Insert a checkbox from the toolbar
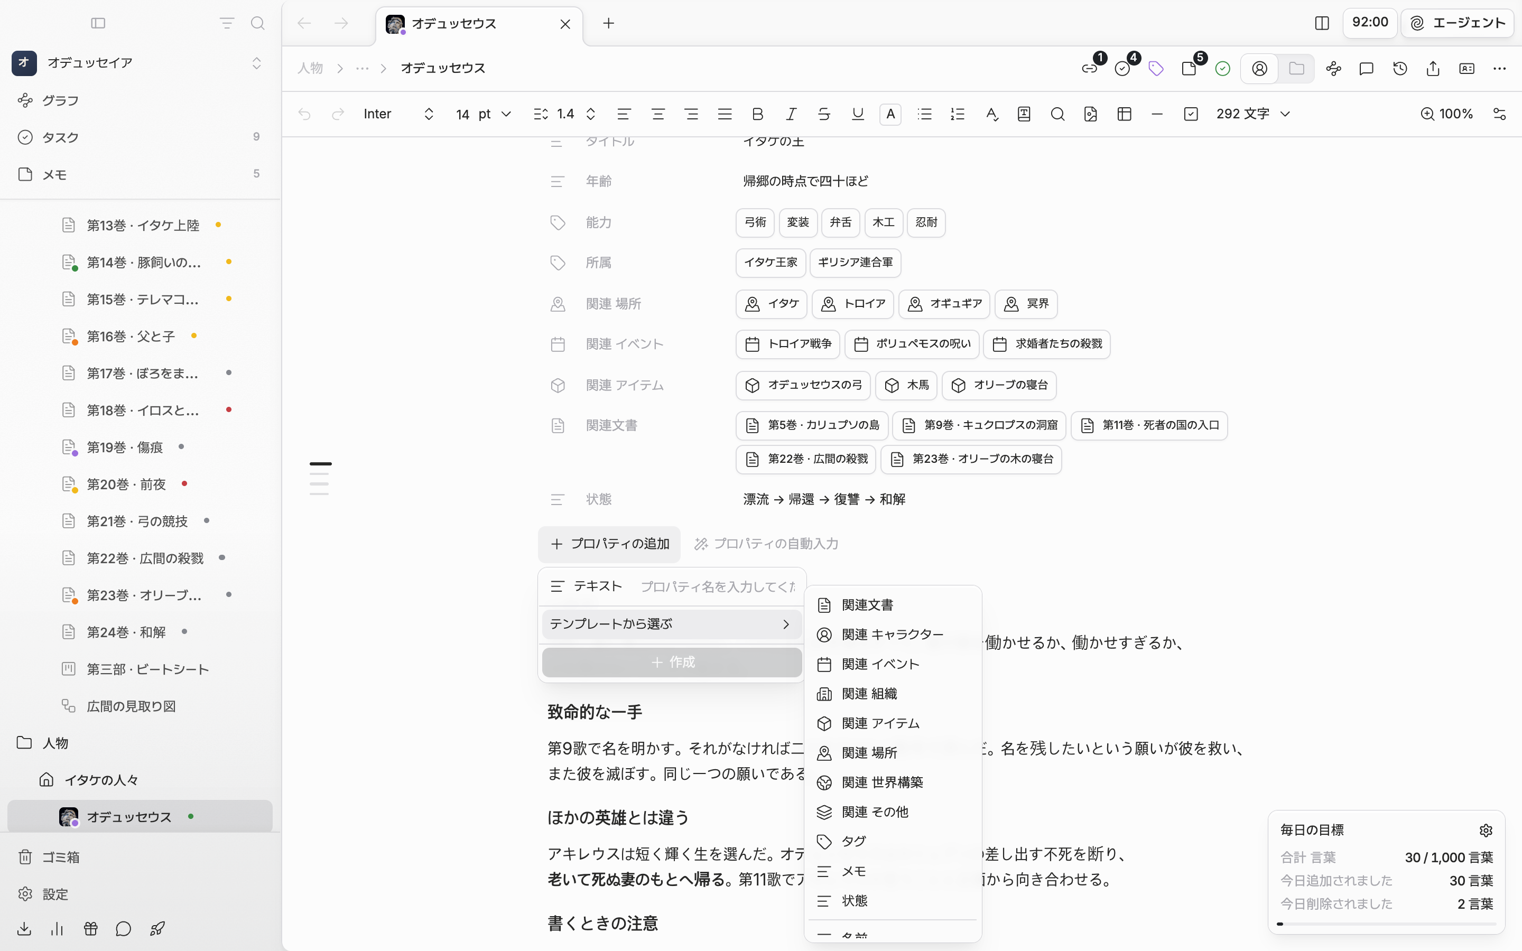This screenshot has height=951, width=1522. point(1191,114)
